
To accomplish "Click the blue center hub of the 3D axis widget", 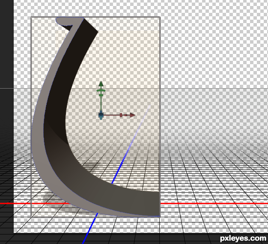I will [101, 115].
